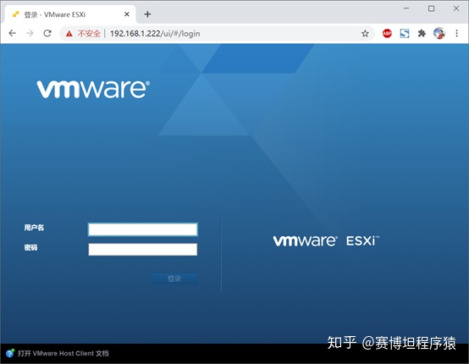469x364 pixels.
Task: Click the red not-secure warning triangle
Action: tap(69, 34)
